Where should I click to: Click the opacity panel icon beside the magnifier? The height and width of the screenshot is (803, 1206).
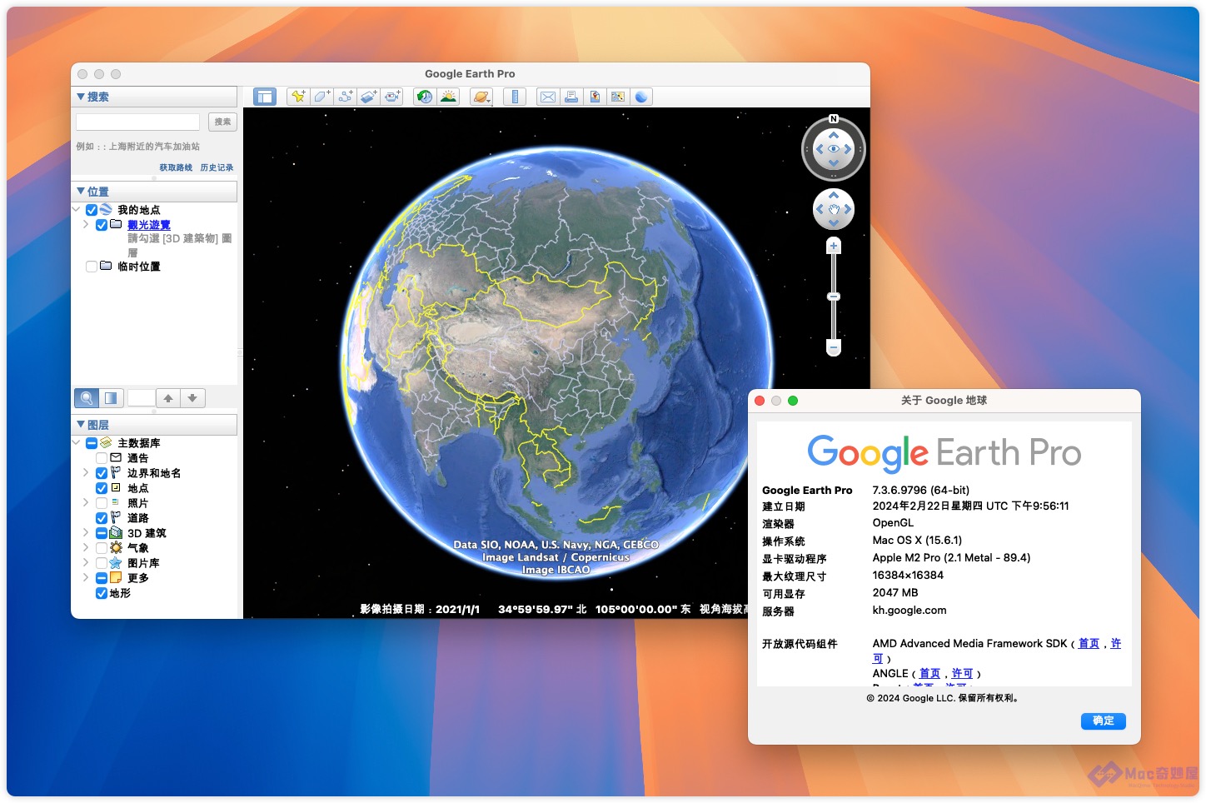click(111, 398)
